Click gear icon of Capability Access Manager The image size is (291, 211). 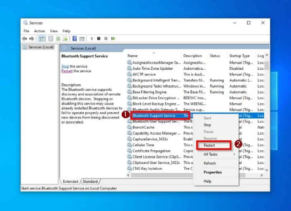click(x=129, y=133)
